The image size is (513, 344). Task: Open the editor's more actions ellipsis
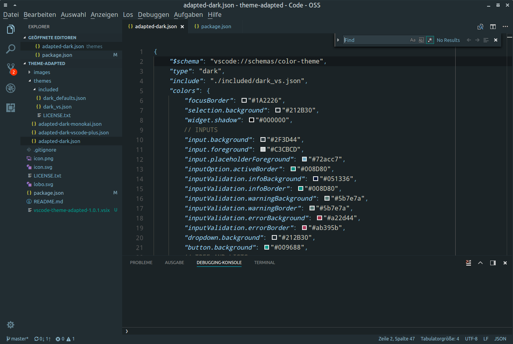pos(505,27)
